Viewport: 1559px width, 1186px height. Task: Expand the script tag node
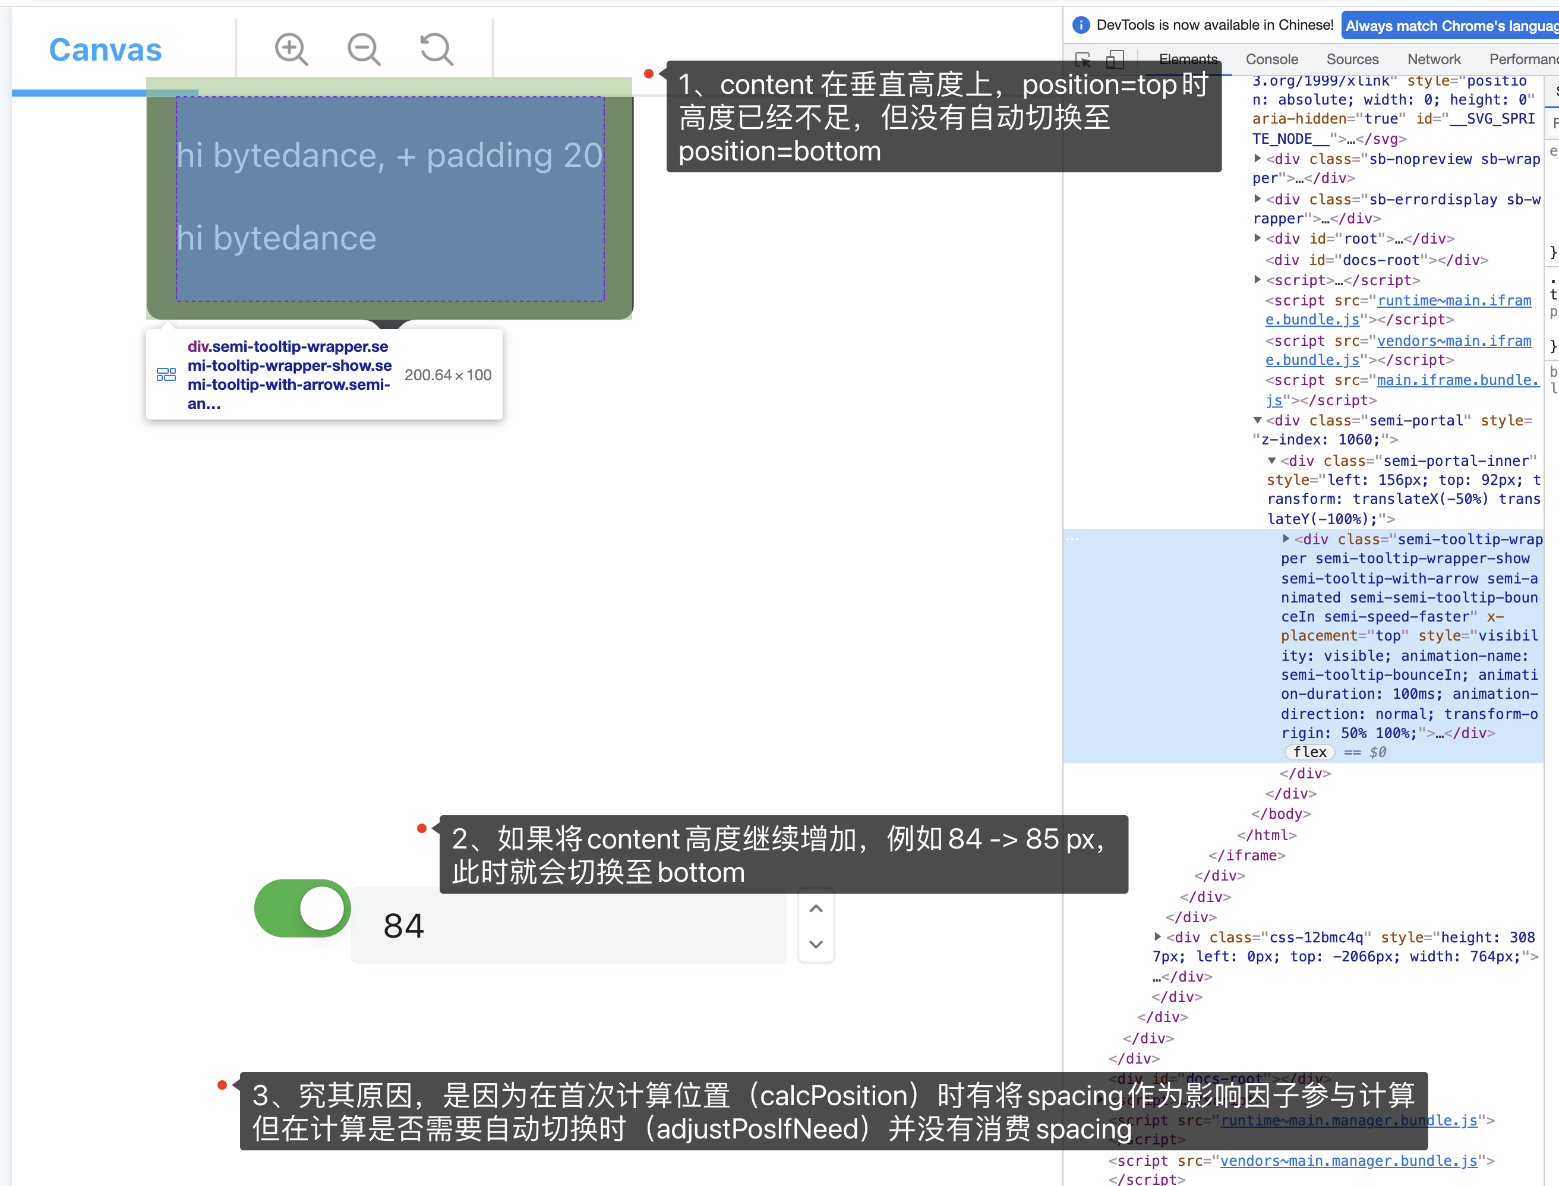coord(1259,280)
